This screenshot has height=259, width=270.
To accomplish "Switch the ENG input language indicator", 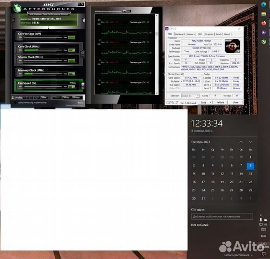I will 264,236.
